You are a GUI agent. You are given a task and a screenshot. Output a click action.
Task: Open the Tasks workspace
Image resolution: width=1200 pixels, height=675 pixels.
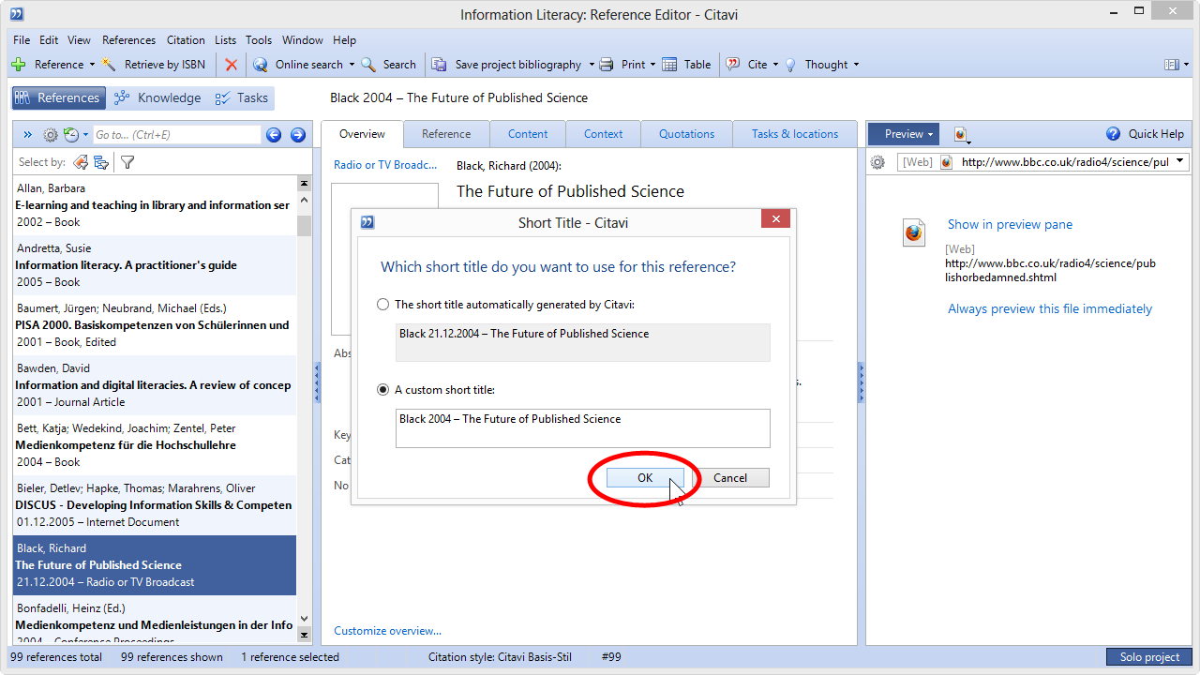coord(242,97)
